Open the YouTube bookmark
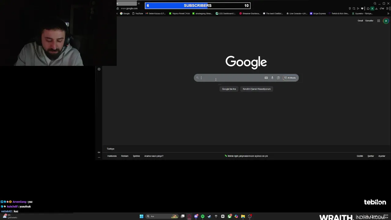 [137, 13]
